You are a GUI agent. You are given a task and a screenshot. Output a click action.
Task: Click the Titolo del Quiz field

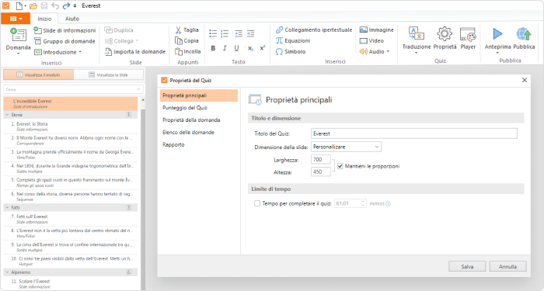click(x=414, y=133)
